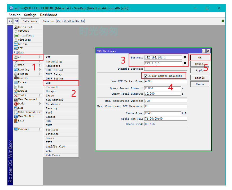Click Apply in the DNS Settings dialog

pos(200,70)
